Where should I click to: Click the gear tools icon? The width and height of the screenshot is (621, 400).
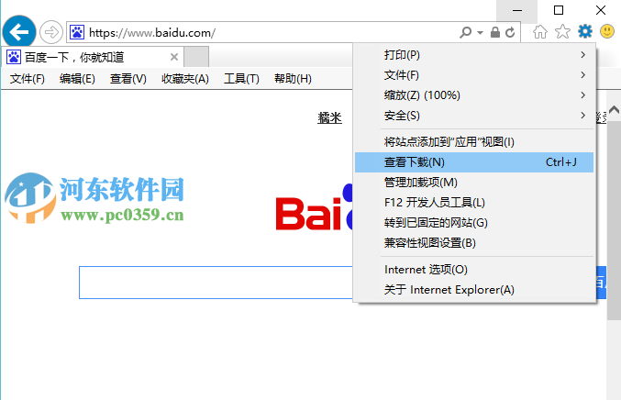coord(585,31)
